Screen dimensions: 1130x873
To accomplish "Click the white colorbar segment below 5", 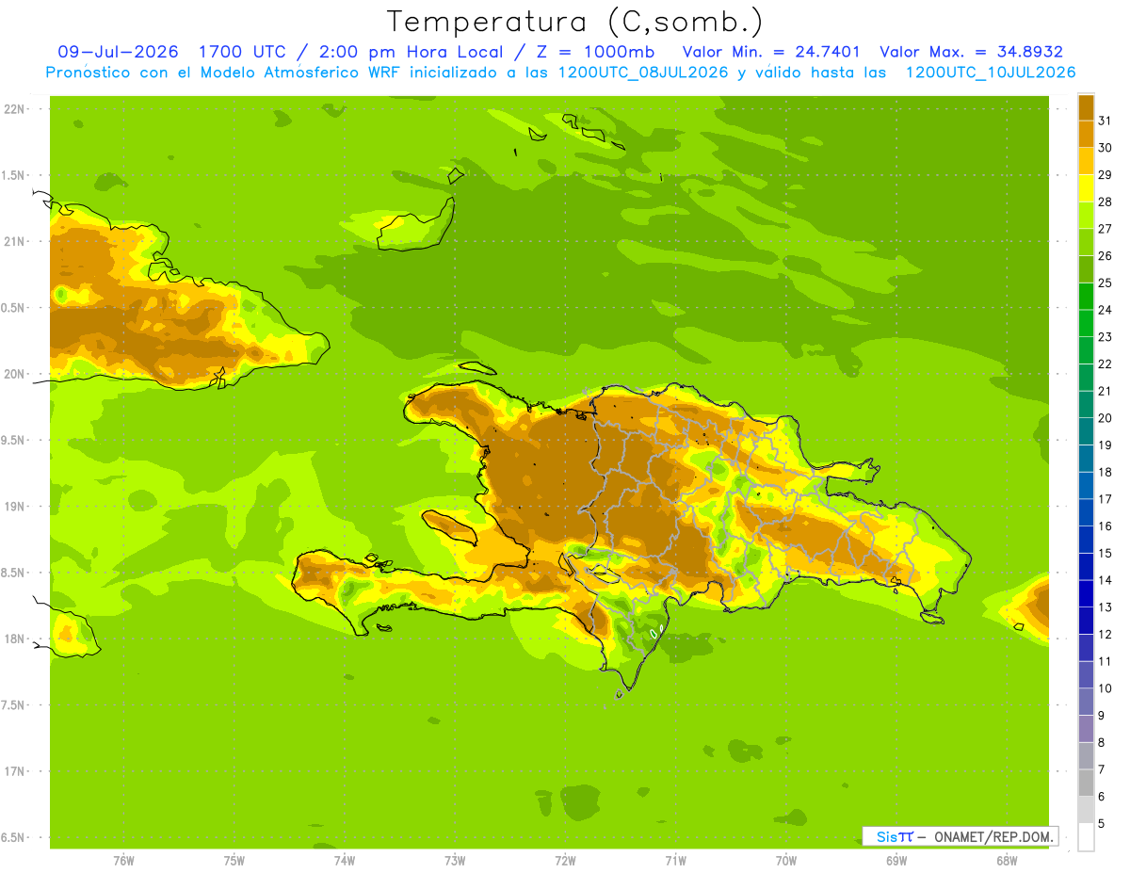I will (1086, 837).
